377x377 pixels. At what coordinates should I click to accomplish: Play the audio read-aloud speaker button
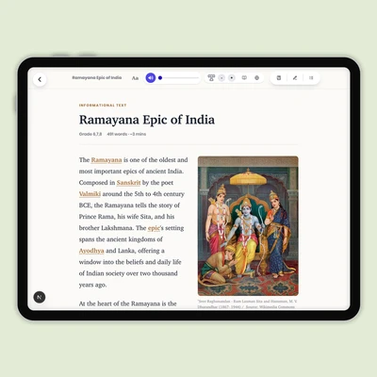[151, 78]
